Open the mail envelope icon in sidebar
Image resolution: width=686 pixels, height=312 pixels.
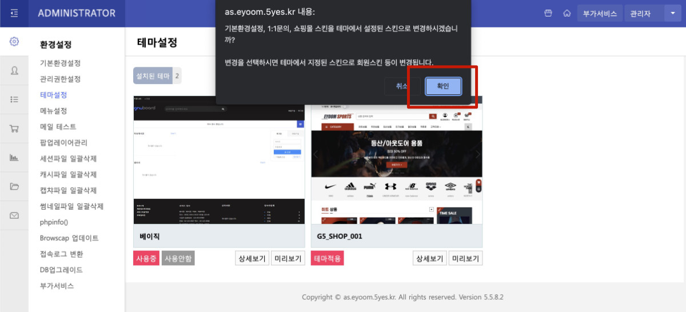point(14,215)
